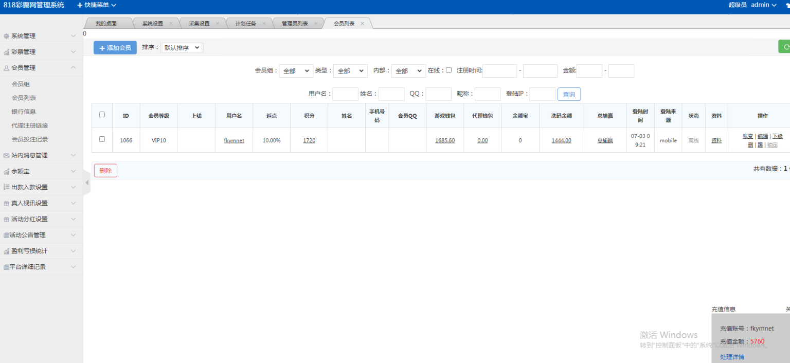Click the 盈利亏损统计 statistics icon
This screenshot has width=790, height=363.
coord(8,250)
